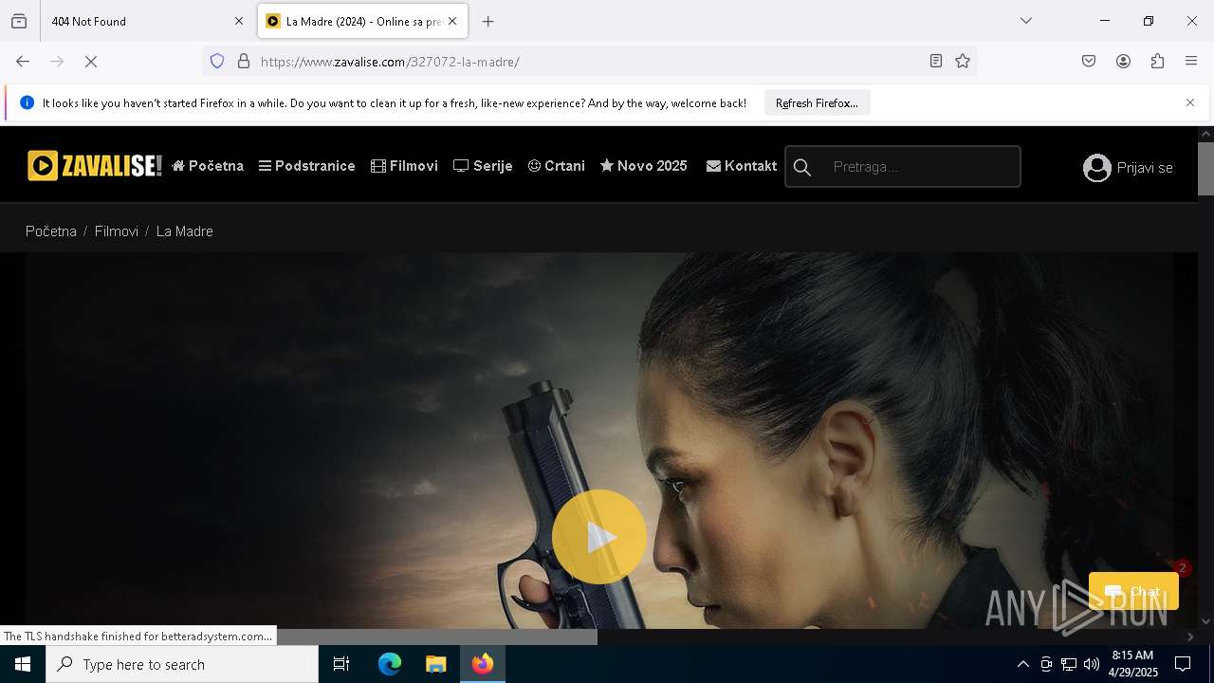Open Firefox View recent browsing icon
Viewport: 1214px width, 683px height.
pyautogui.click(x=19, y=21)
